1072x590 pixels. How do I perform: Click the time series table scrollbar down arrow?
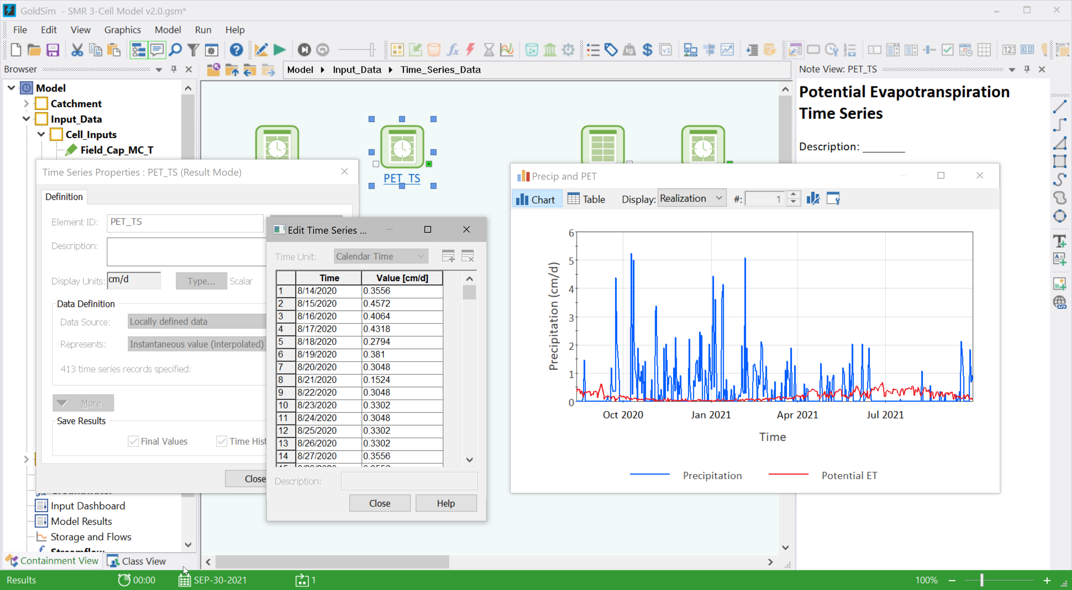[x=470, y=459]
